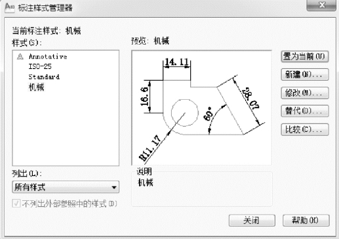Click empty area of the 样式 list
The width and height of the screenshot is (339, 239).
point(66,129)
